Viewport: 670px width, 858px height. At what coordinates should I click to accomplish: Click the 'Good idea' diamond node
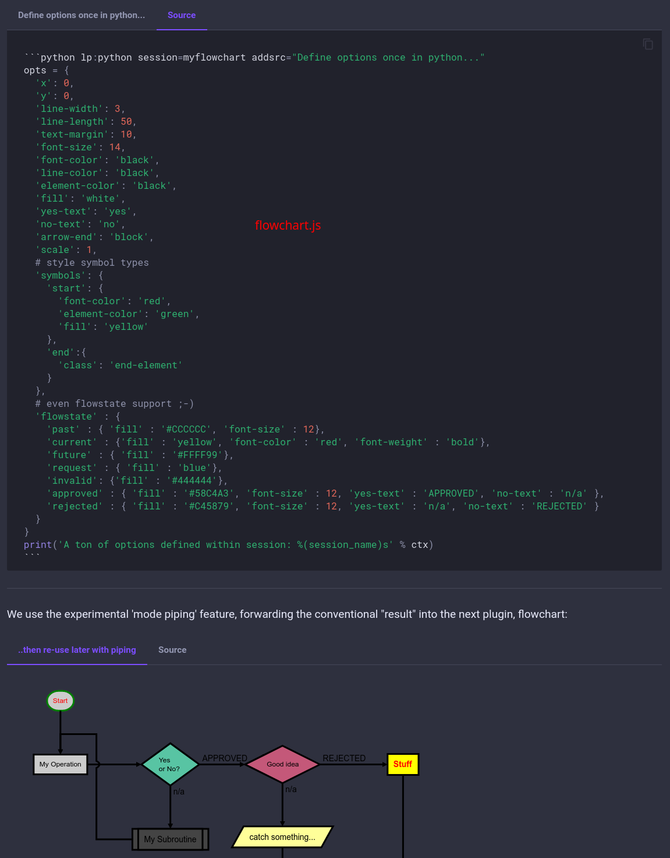coord(282,764)
